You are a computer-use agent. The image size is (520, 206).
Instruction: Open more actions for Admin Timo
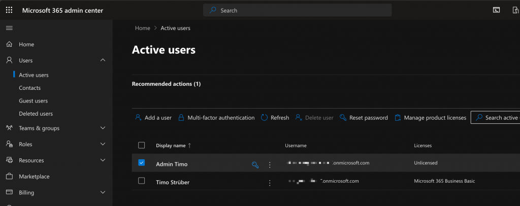pos(270,164)
